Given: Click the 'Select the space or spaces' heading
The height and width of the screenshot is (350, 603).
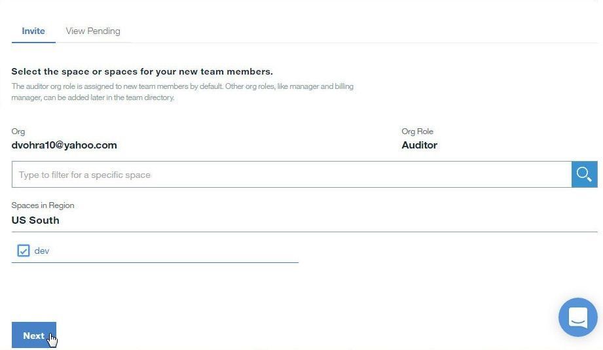Looking at the screenshot, I should [142, 71].
